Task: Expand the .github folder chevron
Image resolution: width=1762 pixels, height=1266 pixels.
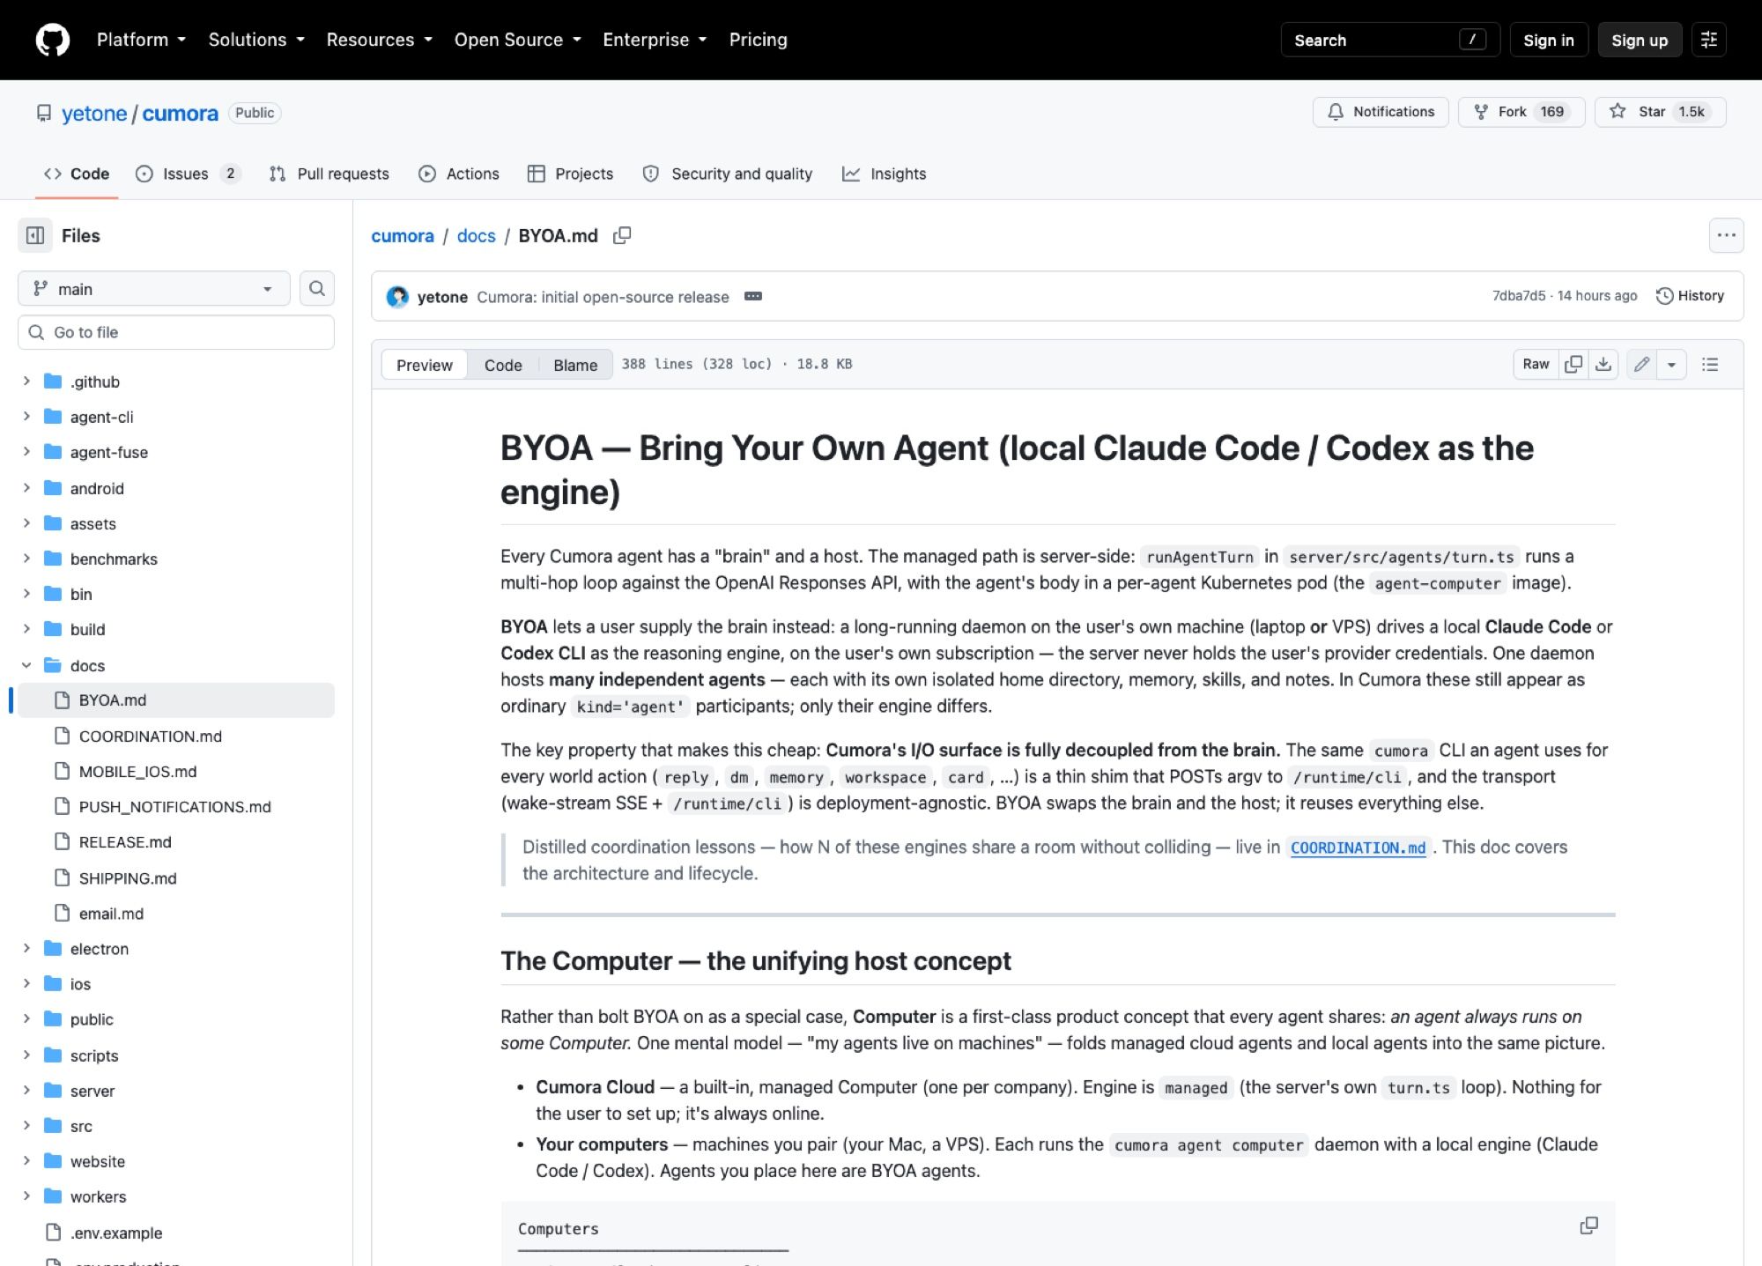Action: (x=26, y=381)
